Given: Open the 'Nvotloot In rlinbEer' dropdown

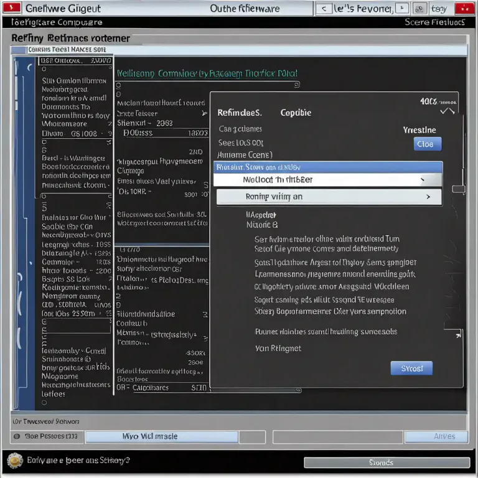Looking at the screenshot, I should [x=328, y=179].
